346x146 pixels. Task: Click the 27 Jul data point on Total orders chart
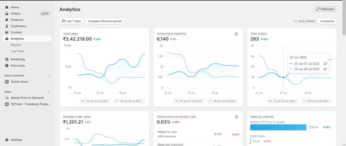click(283, 78)
